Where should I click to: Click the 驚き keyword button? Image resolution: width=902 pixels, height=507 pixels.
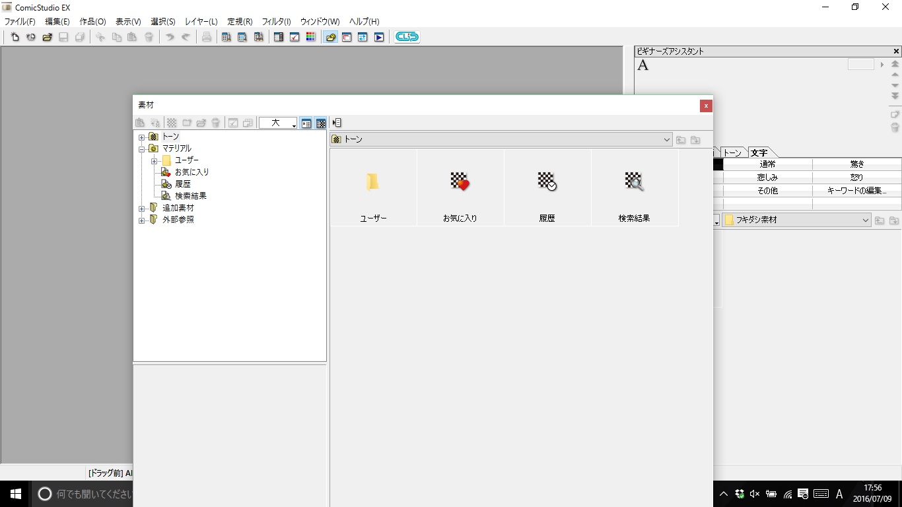tap(857, 164)
